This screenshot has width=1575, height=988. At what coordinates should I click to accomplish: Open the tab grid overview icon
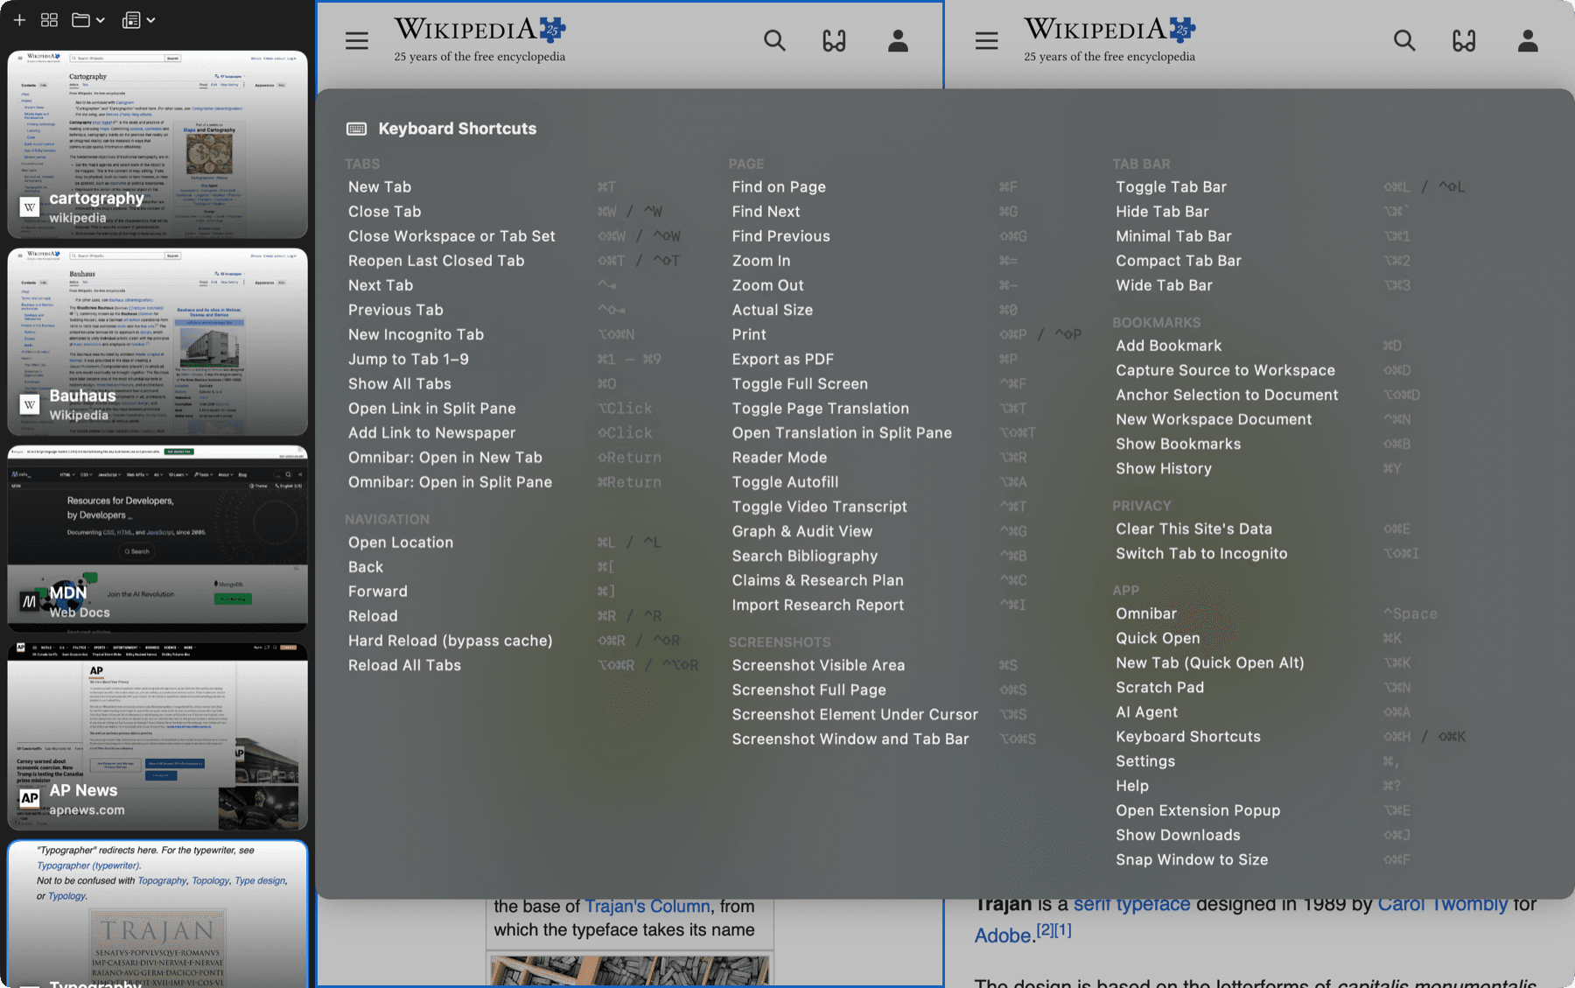pos(50,19)
